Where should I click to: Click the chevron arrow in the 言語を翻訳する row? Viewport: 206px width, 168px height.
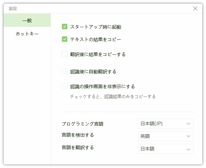(x=188, y=149)
